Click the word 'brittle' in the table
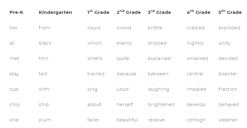247x128 pixels. pos(155,28)
